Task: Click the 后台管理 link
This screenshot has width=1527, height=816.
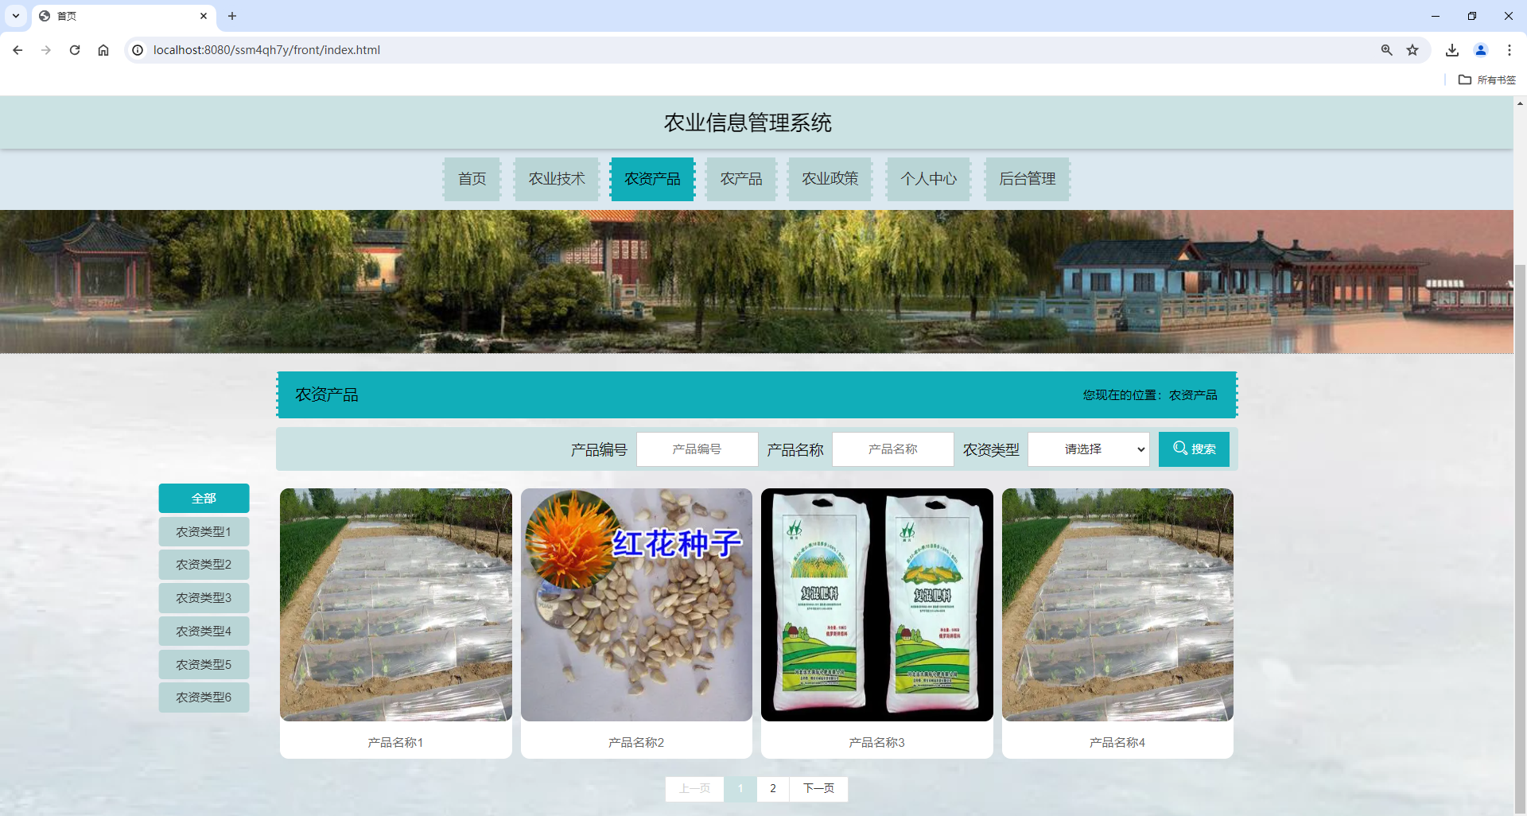Action: 1027,179
